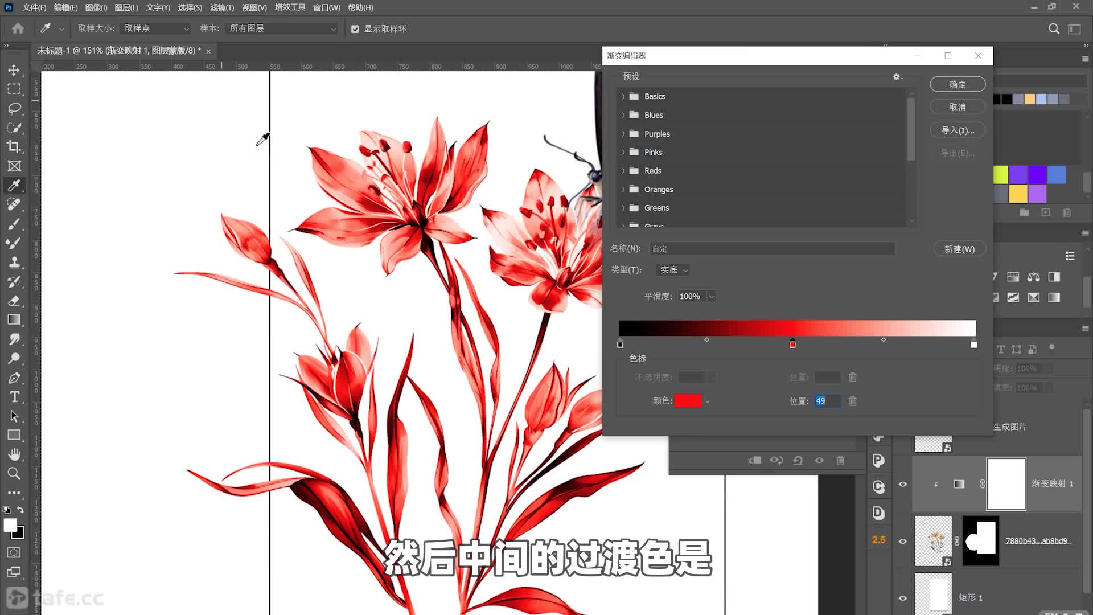
Task: Hide the 渐变映射 1 layer
Action: point(902,484)
